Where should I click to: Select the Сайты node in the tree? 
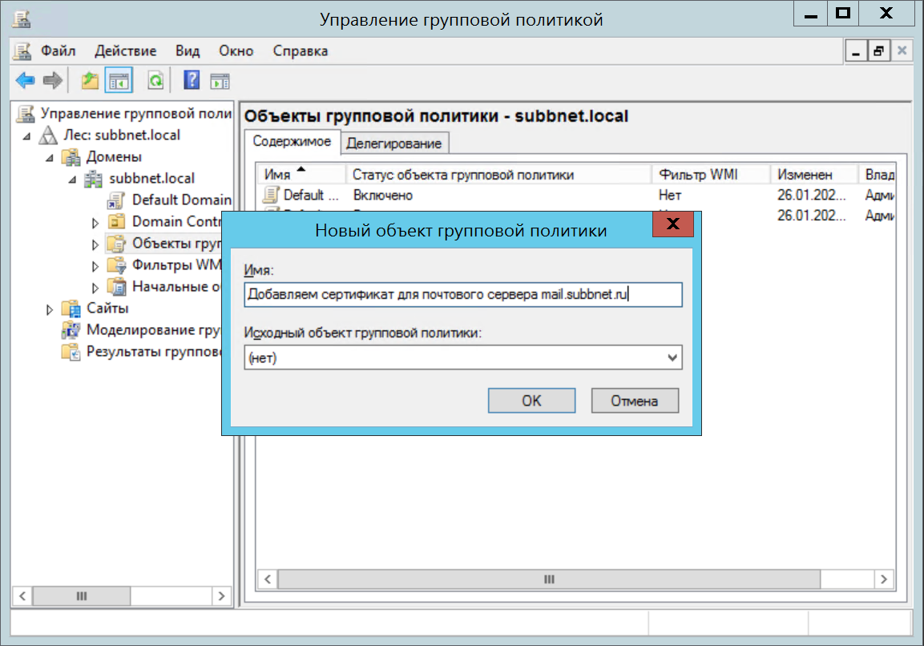[107, 308]
